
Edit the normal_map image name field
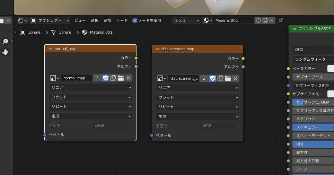click(x=77, y=78)
